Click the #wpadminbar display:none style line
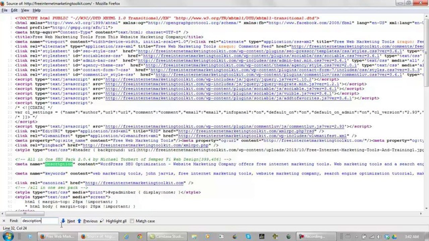 pos(108,192)
